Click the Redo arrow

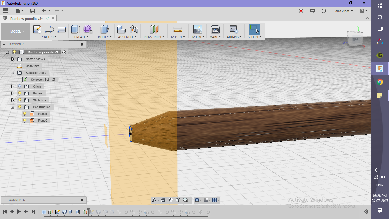57,11
